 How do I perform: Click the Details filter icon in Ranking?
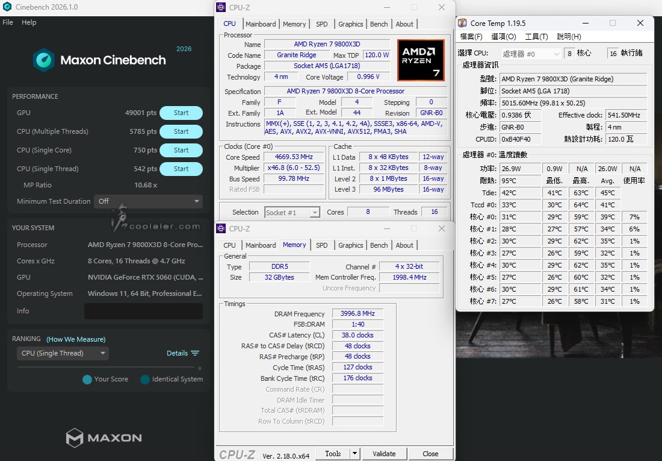(x=194, y=353)
